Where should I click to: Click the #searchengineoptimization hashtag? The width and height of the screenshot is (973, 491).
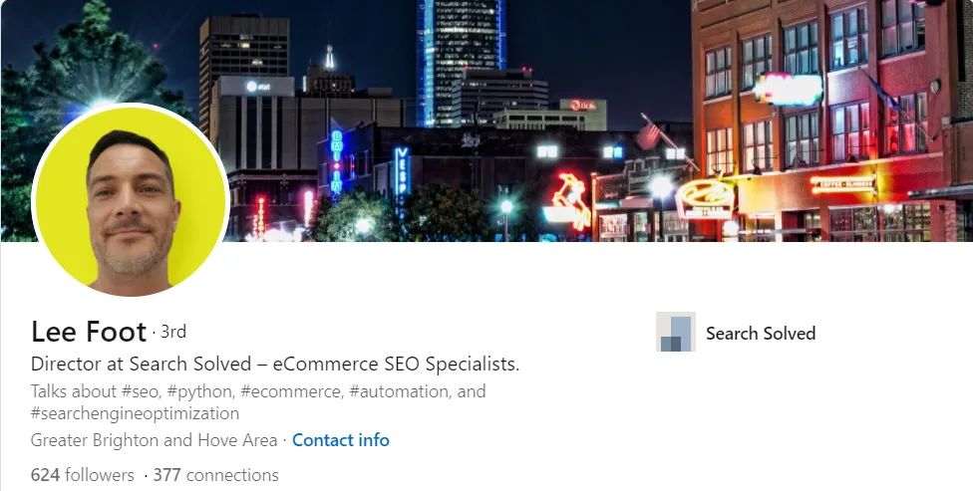pos(135,413)
